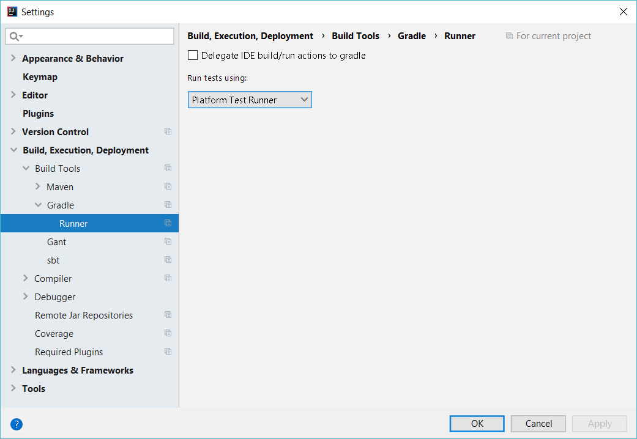The width and height of the screenshot is (637, 439).
Task: Expand the Maven node
Action: 38,186
